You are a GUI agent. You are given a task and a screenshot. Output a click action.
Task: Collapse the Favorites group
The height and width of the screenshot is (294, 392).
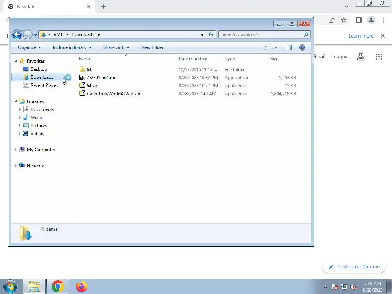tap(16, 61)
